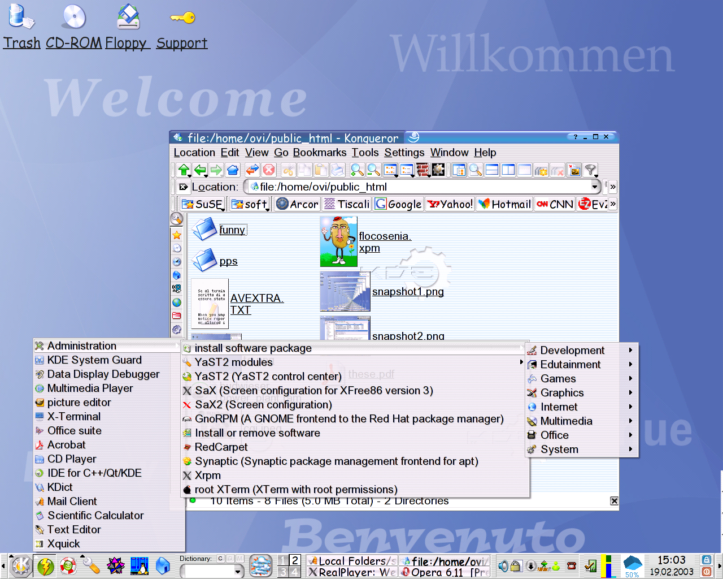
Task: Switch to 'Opera 6.11' taskbar entry
Action: coord(445,572)
